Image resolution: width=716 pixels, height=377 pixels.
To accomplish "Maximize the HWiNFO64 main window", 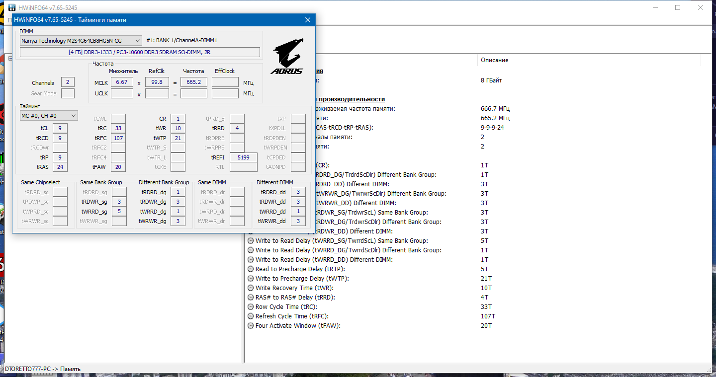I will pyautogui.click(x=678, y=7).
